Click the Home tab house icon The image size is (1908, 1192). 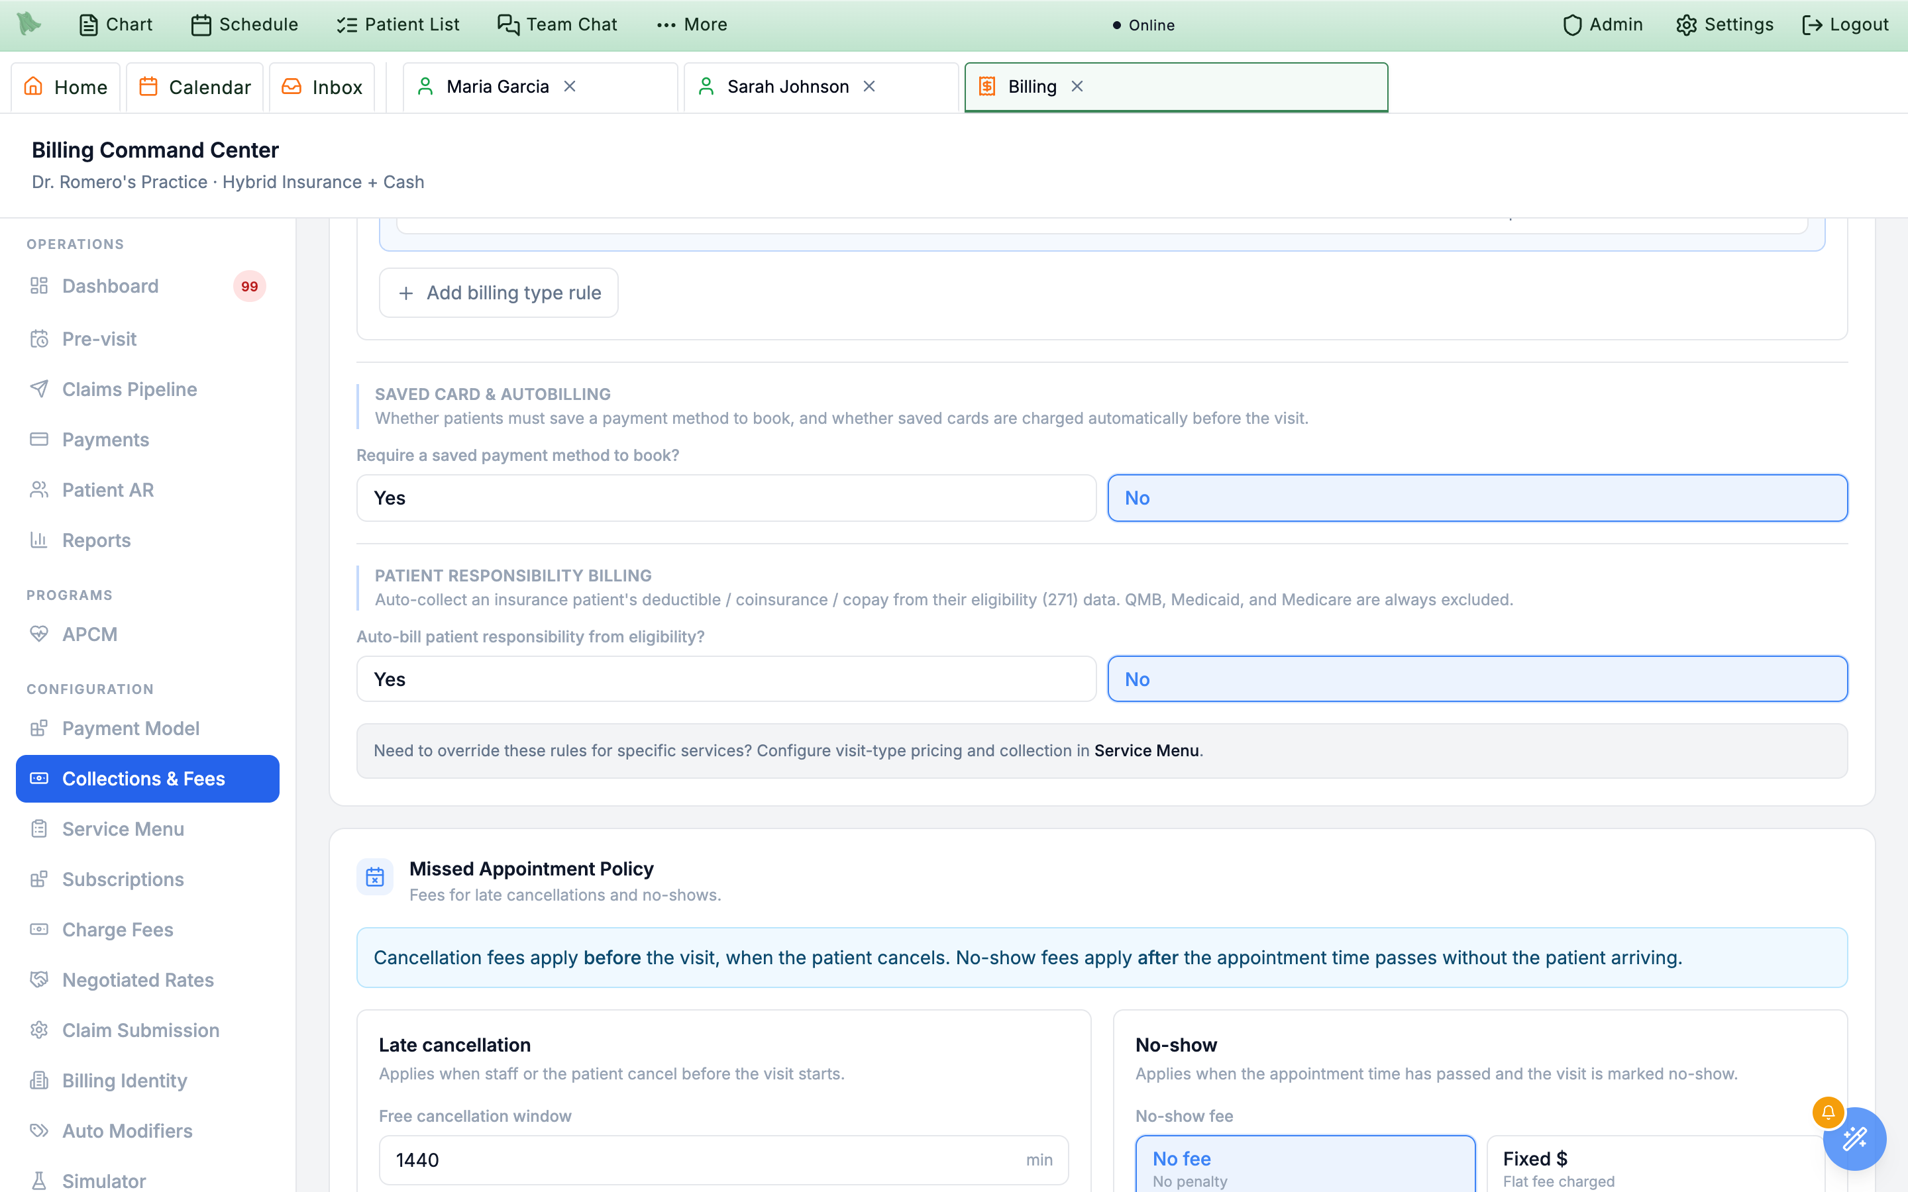click(33, 86)
